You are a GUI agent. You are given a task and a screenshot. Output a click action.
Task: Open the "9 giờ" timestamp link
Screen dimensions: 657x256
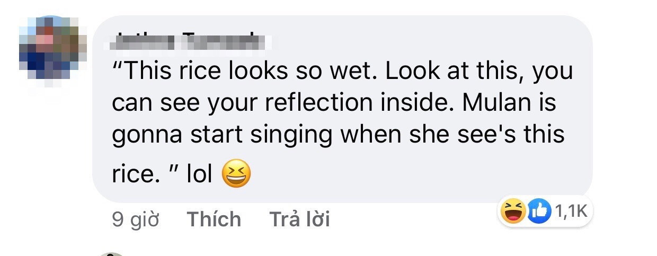135,219
